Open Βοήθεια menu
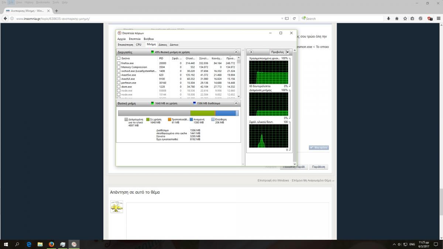Image resolution: width=443 pixels, height=249 pixels. coord(149,39)
